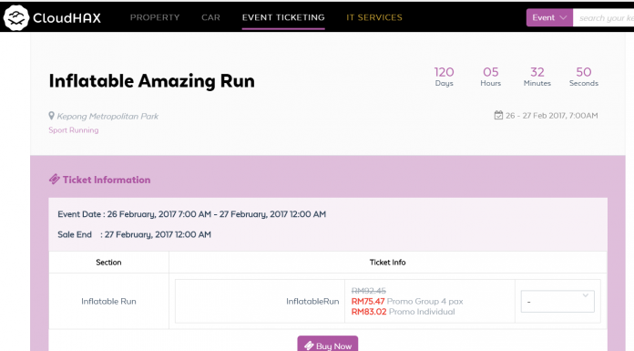This screenshot has height=351, width=634.
Task: Open the Event category dropdown
Action: pyautogui.click(x=549, y=18)
